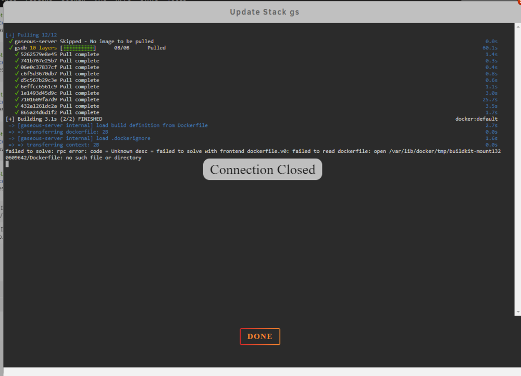Click the gsdb 10 layers line
Image resolution: width=521 pixels, height=376 pixels.
[87, 48]
